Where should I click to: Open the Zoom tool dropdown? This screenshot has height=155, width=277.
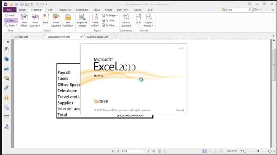(x=16, y=25)
